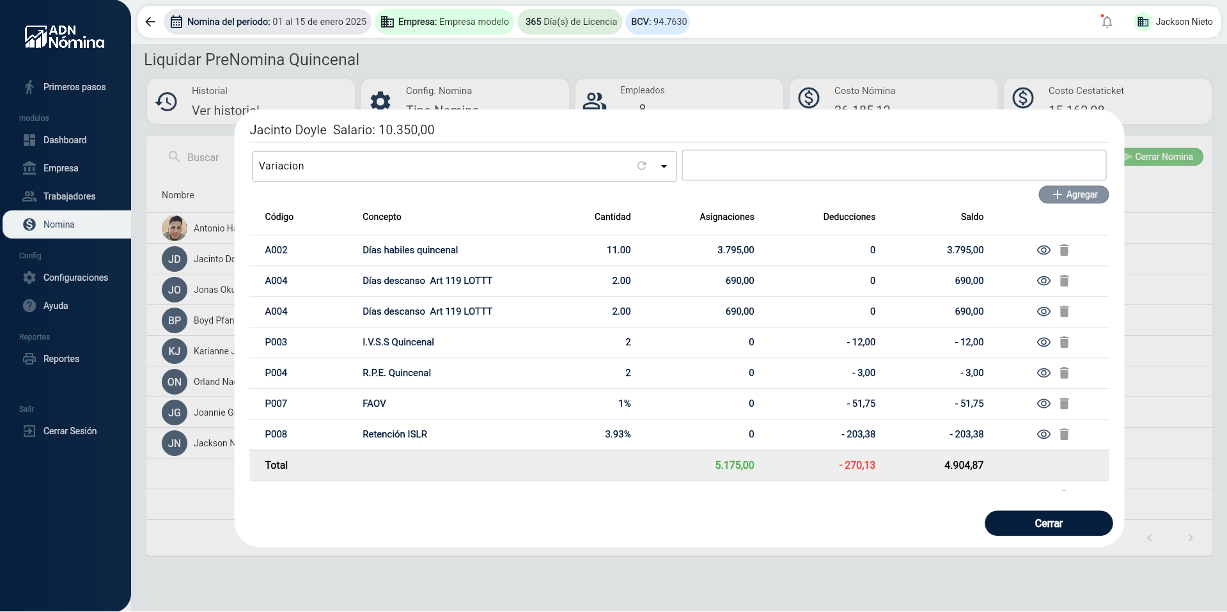This screenshot has height=612, width=1227.
Task: Click the Deducciones total -270,13
Action: [857, 465]
